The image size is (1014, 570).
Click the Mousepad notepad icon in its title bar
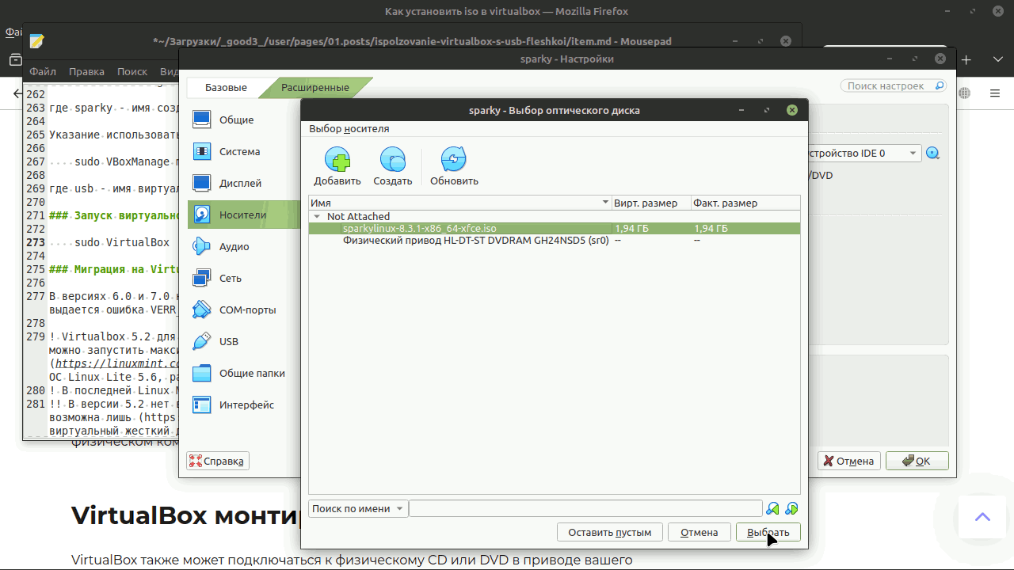pos(36,41)
